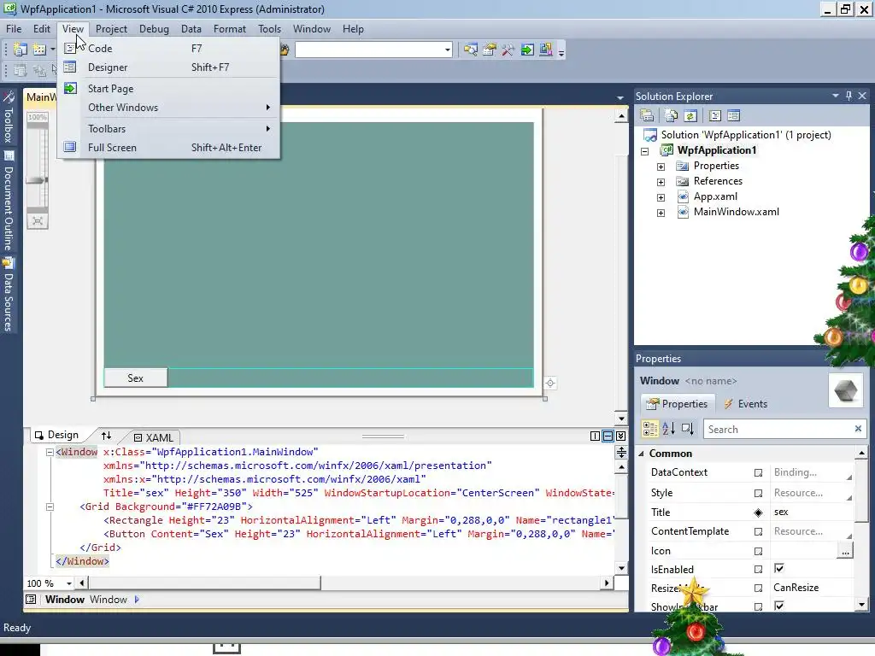
Task: Click the IsEnabled property marker square
Action: pos(758,570)
